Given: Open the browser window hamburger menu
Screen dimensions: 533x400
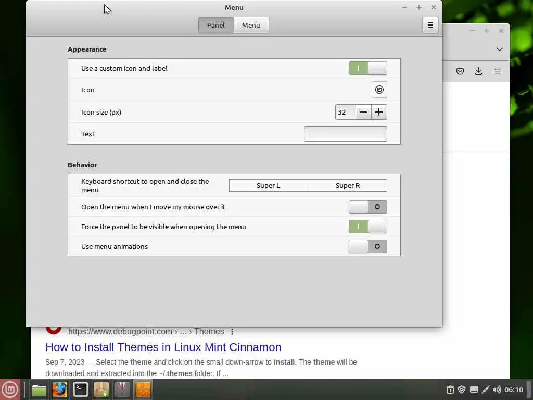Looking at the screenshot, I should click(498, 71).
